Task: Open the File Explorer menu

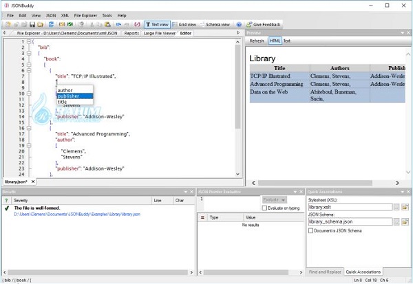Action: pyautogui.click(x=85, y=15)
